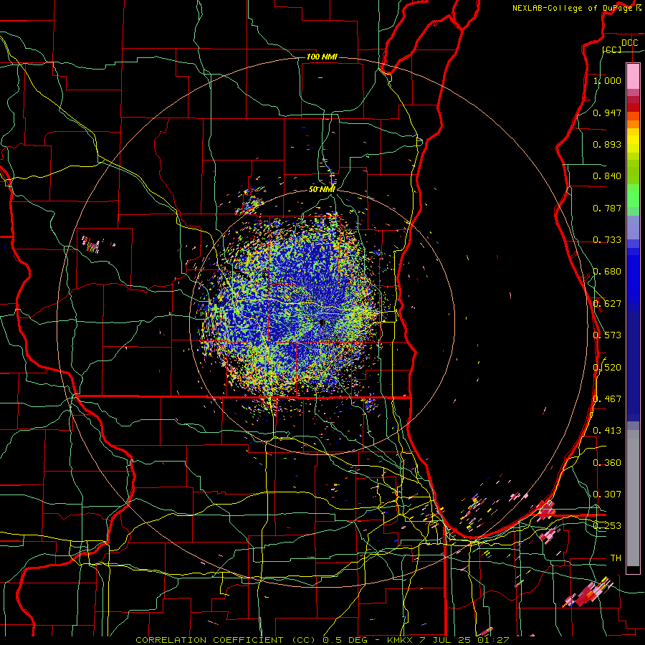Click the 0.5 DEG elevation text
The image size is (645, 645).
coord(344,640)
